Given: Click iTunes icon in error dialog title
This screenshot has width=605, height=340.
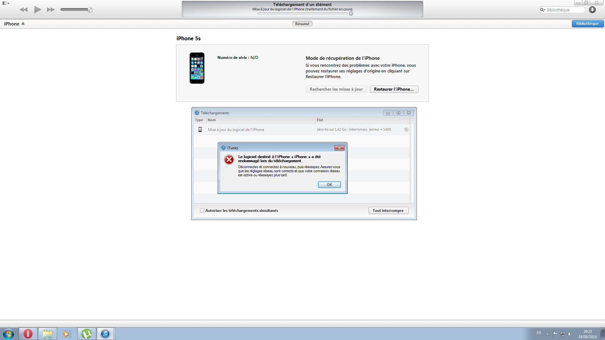Looking at the screenshot, I should coord(223,148).
